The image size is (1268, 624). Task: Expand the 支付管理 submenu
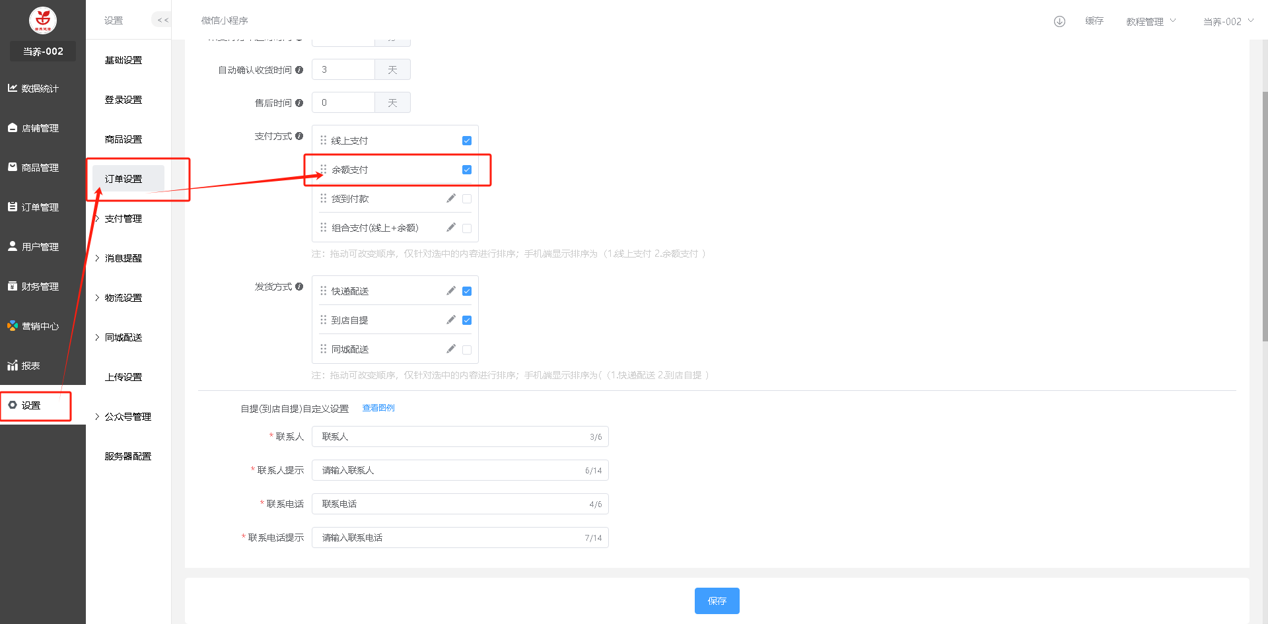pos(123,219)
